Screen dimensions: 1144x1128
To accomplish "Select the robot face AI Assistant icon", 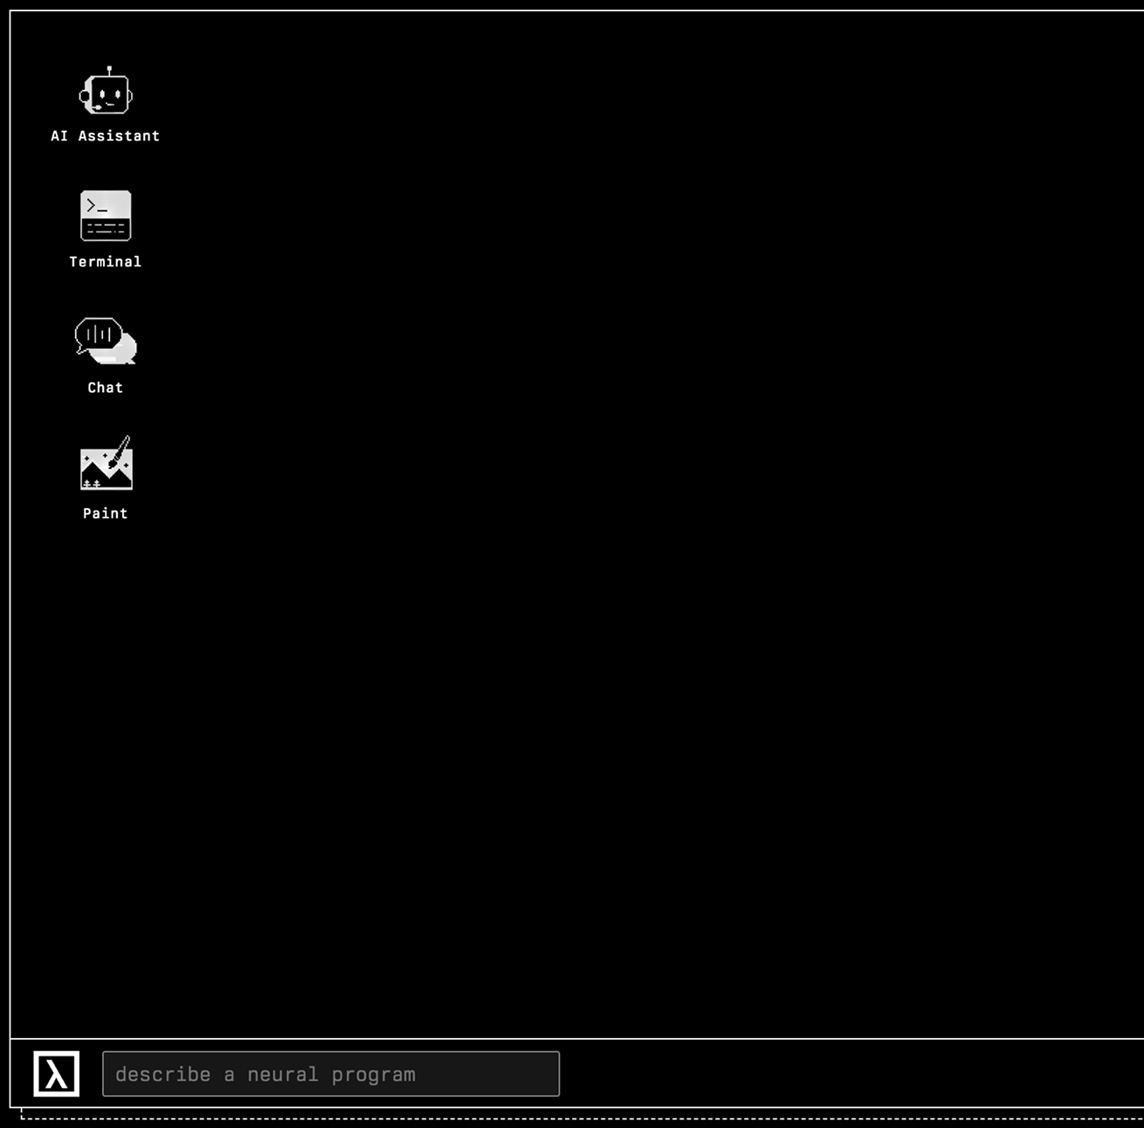I will click(x=105, y=92).
